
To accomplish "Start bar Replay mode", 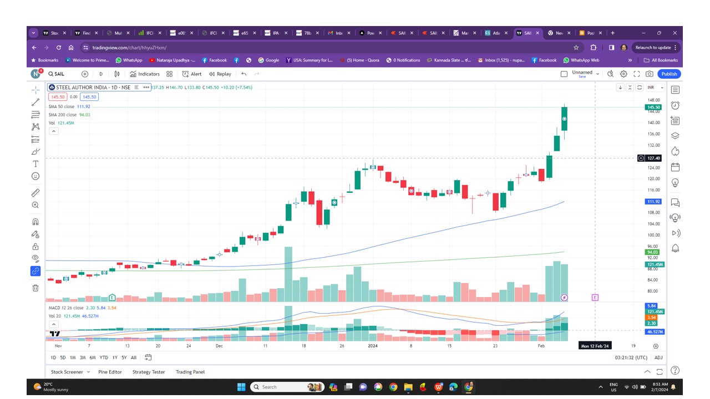I will [x=220, y=74].
